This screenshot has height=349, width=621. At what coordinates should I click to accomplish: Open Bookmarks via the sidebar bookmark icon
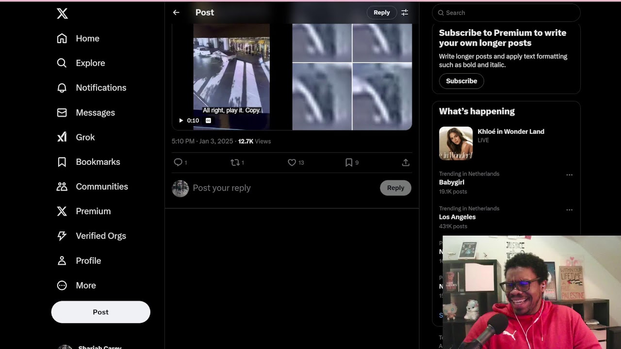click(62, 162)
